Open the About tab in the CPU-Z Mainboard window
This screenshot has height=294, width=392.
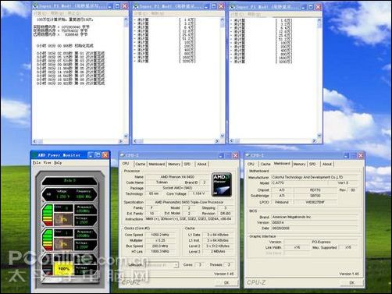point(327,164)
